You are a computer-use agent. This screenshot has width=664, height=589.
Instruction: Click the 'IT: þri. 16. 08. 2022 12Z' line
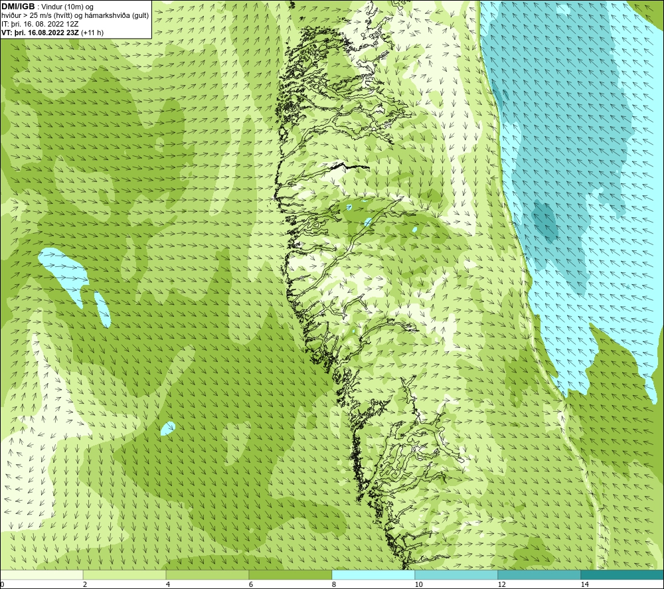(x=40, y=24)
